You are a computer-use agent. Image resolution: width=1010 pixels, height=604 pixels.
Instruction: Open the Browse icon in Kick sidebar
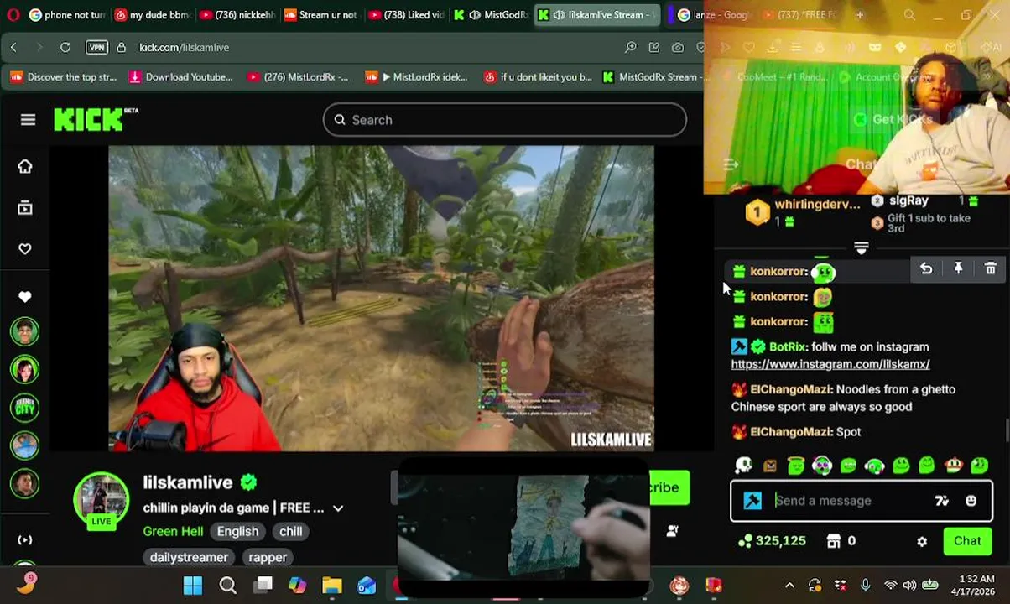[x=25, y=207]
